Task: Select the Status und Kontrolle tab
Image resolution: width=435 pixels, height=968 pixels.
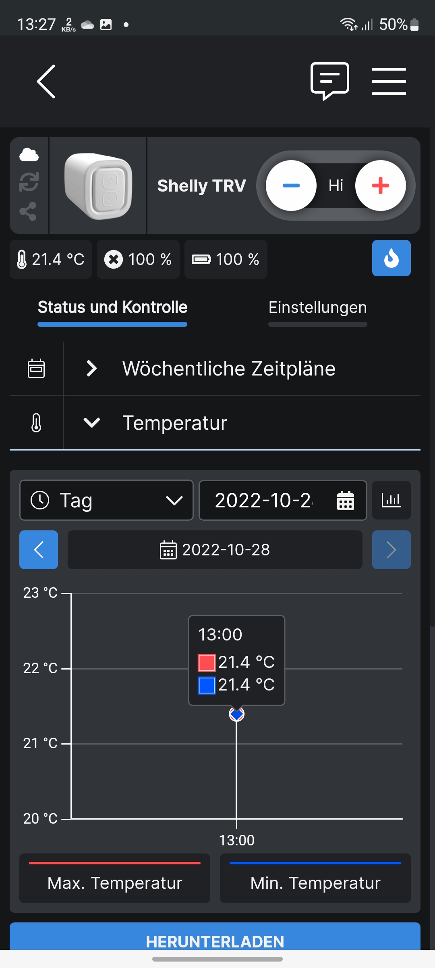Action: (112, 308)
